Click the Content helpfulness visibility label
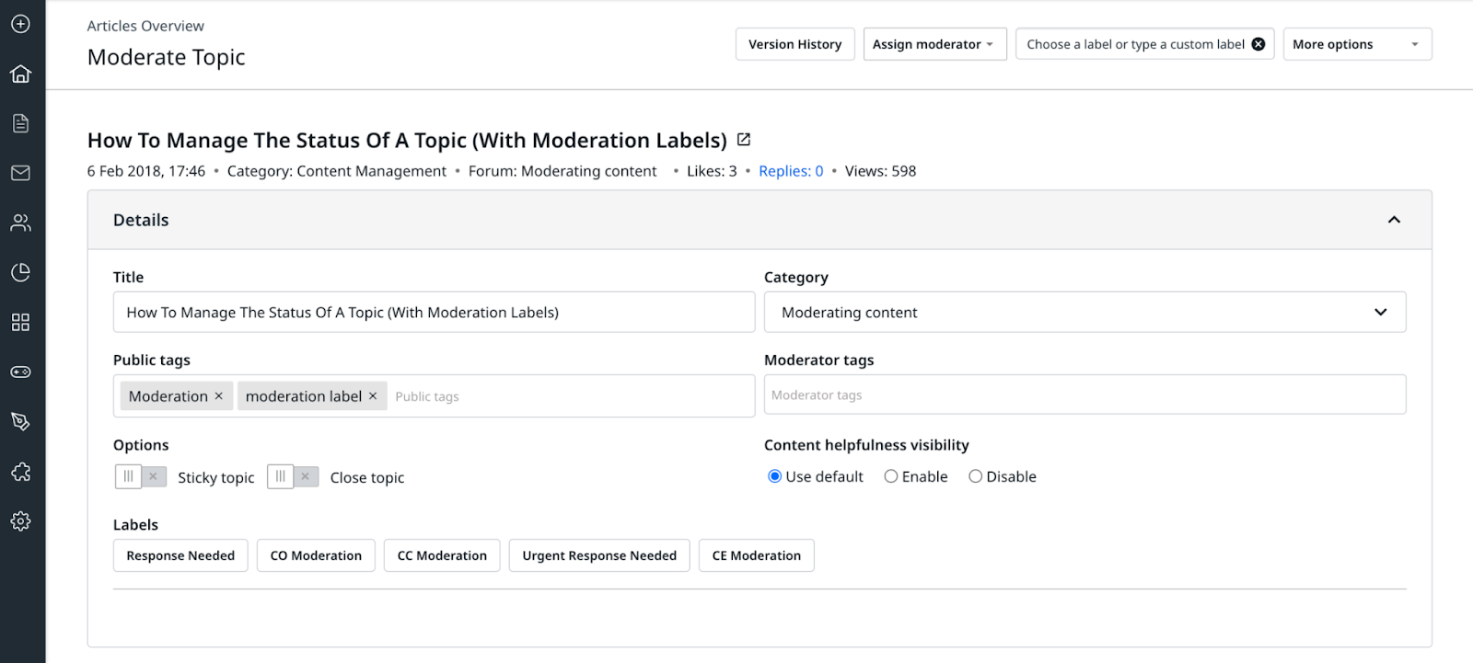1473x663 pixels. [x=866, y=445]
